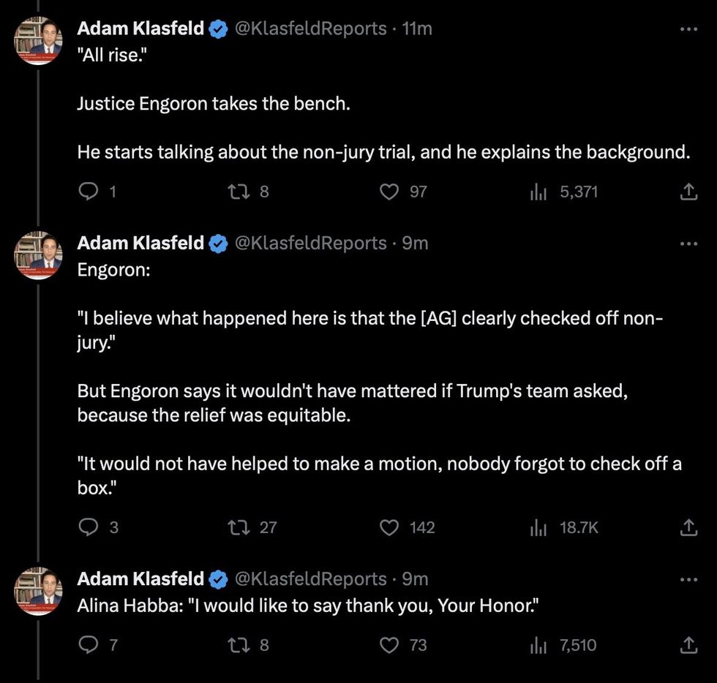Click the profile avatar on the Engoron tweet
The height and width of the screenshot is (683, 717).
click(x=39, y=254)
